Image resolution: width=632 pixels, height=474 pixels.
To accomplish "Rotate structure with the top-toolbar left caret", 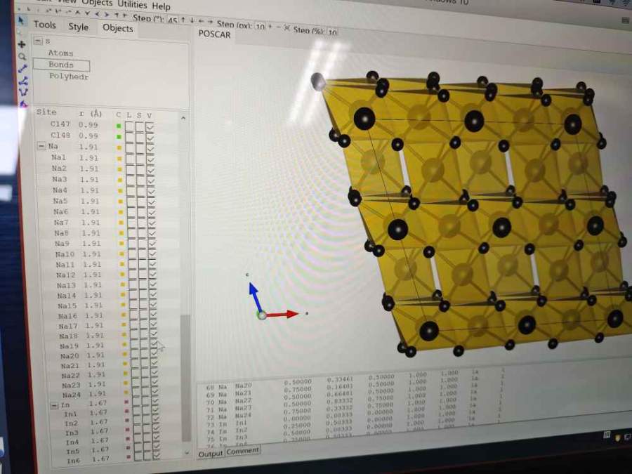I will click(97, 14).
